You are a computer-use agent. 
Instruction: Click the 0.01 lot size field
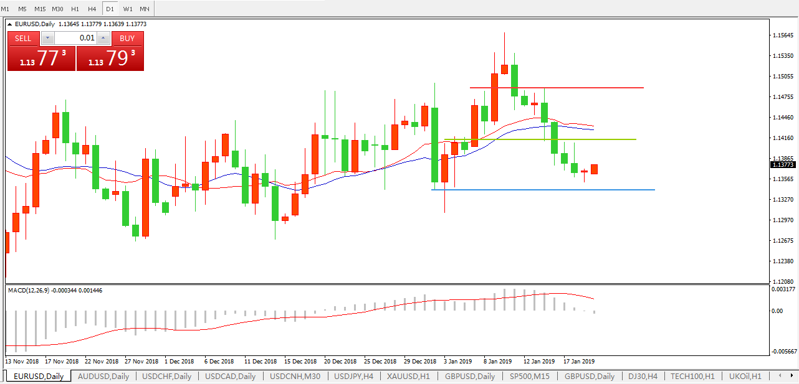tap(75, 39)
